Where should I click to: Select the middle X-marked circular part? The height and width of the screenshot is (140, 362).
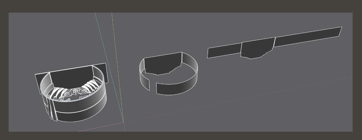click(x=76, y=91)
